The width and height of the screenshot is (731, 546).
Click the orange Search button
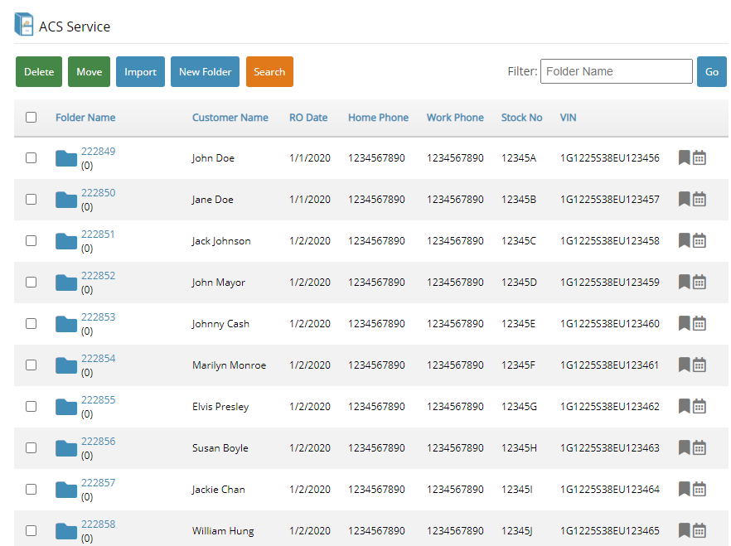coord(269,72)
